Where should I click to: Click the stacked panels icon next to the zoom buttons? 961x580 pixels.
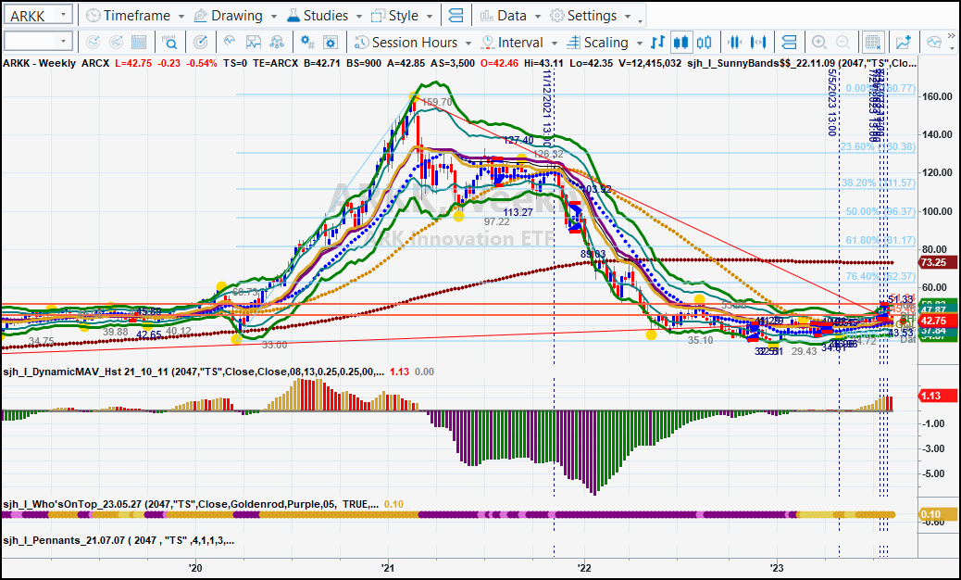(790, 43)
